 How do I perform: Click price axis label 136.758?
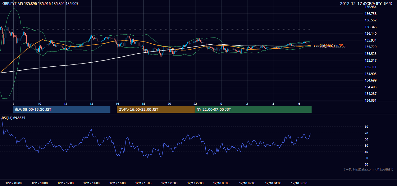click(370, 14)
